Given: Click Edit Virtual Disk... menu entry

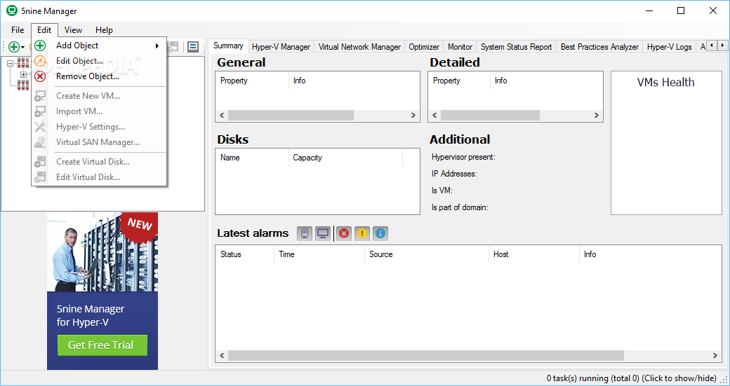Looking at the screenshot, I should tap(99, 177).
